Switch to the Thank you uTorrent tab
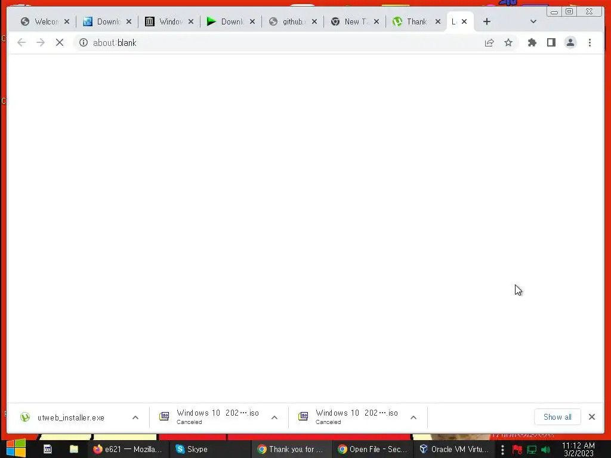The height and width of the screenshot is (458, 611). [x=412, y=22]
